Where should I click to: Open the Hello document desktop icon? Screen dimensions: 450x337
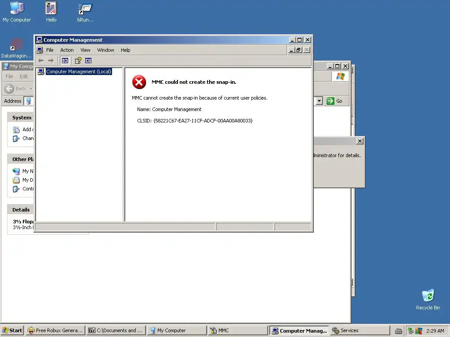(x=51, y=12)
